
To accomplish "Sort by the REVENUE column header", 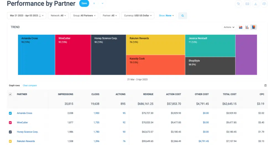I will pos(148,94).
